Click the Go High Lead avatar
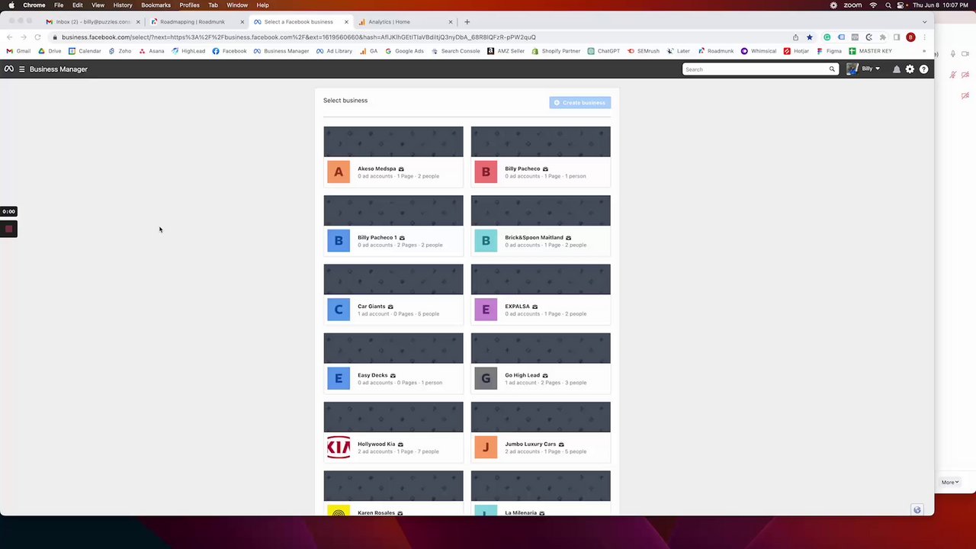This screenshot has width=976, height=549. coord(486,378)
